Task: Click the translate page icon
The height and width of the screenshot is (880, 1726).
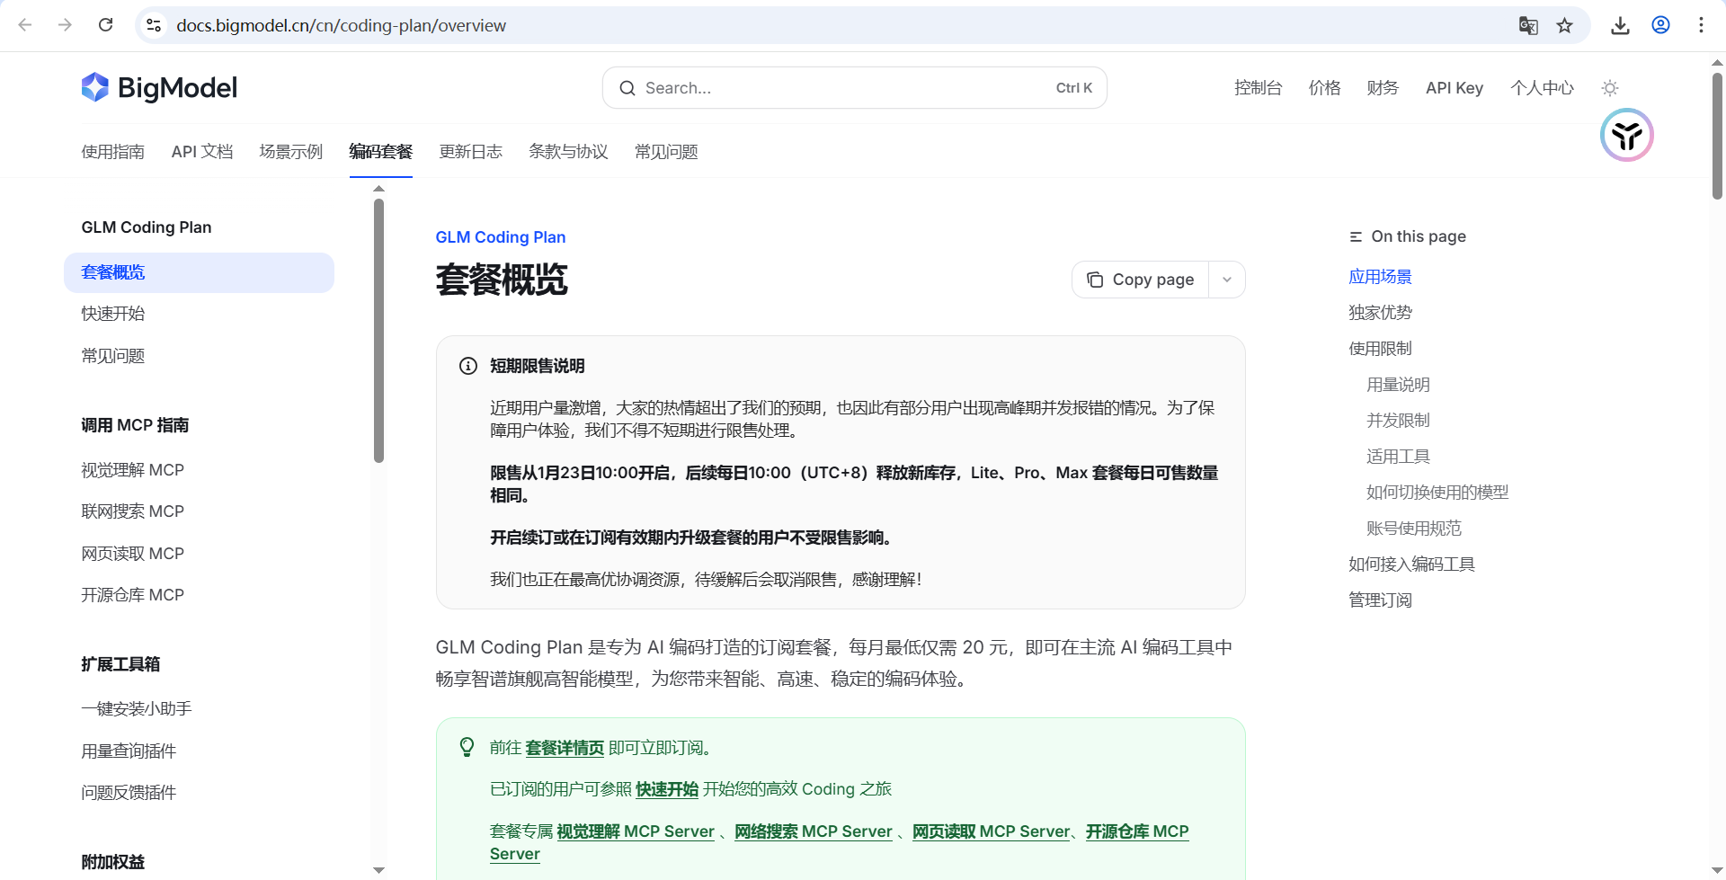Action: point(1528,25)
